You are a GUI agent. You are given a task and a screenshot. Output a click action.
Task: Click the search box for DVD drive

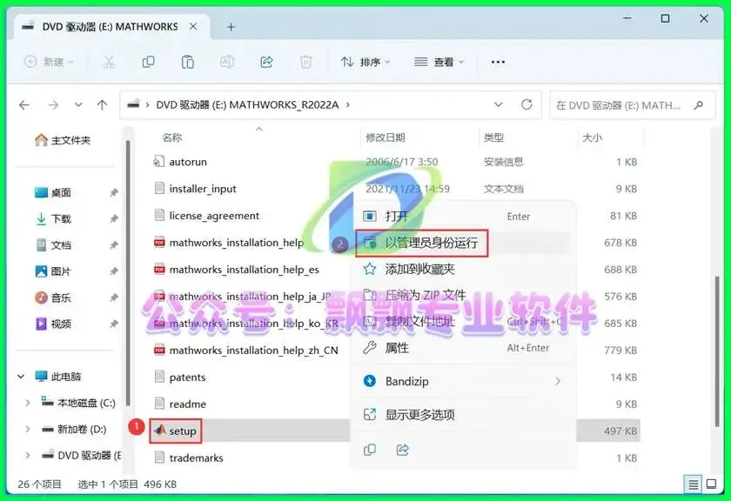pos(632,105)
